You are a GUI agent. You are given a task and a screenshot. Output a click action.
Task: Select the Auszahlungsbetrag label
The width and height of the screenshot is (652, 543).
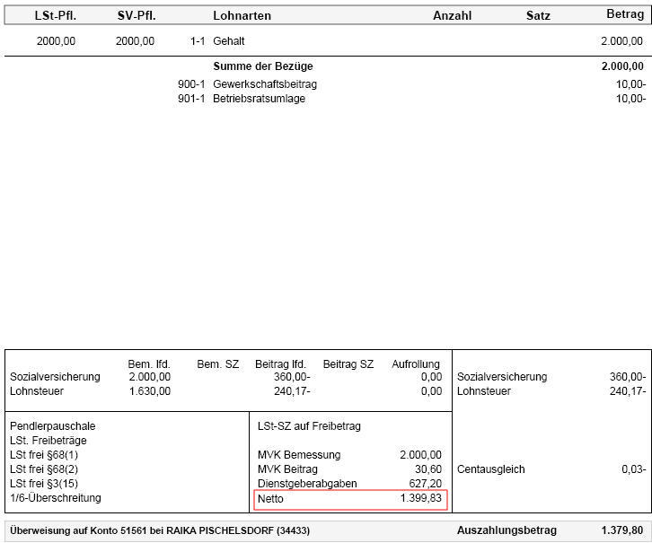tap(507, 530)
